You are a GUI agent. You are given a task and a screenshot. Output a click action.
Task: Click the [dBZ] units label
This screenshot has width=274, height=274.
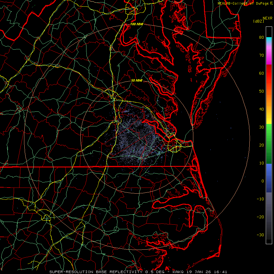[x=258, y=21]
